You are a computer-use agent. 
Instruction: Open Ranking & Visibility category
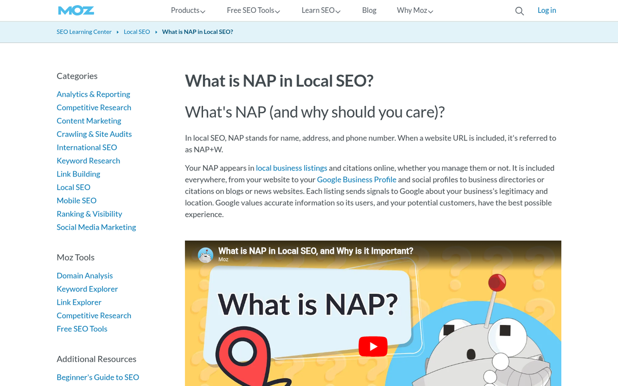pyautogui.click(x=90, y=214)
